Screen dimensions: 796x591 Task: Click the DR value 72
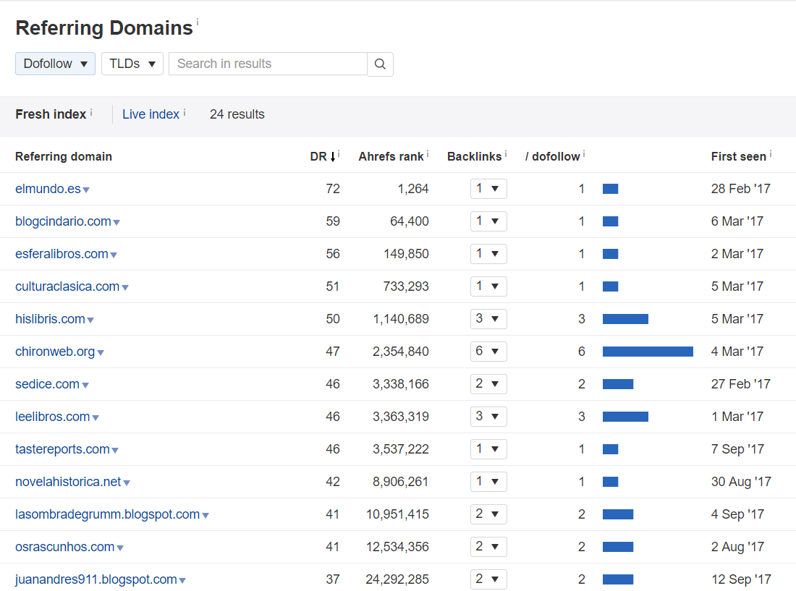pos(333,189)
